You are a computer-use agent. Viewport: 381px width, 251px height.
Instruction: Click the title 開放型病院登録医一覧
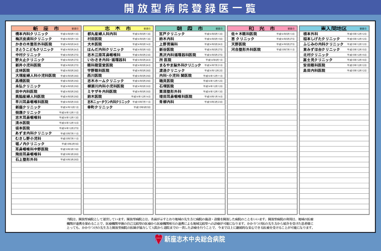point(190,8)
